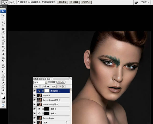Open the fill slider arrow
The image size is (153, 124).
point(64,86)
